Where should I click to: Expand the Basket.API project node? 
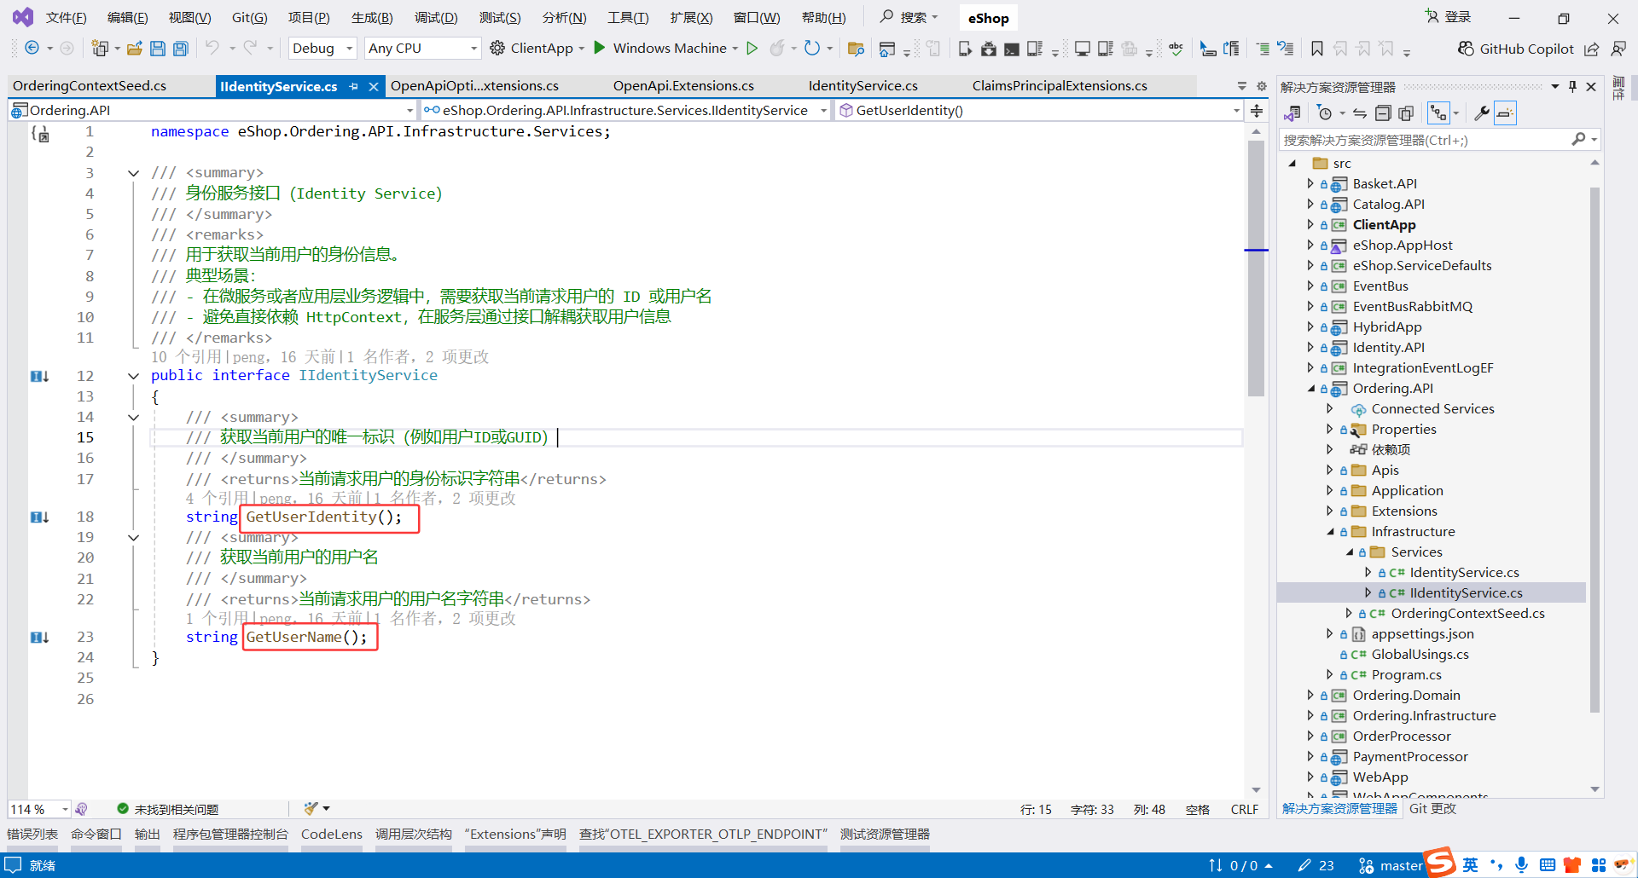pyautogui.click(x=1310, y=183)
